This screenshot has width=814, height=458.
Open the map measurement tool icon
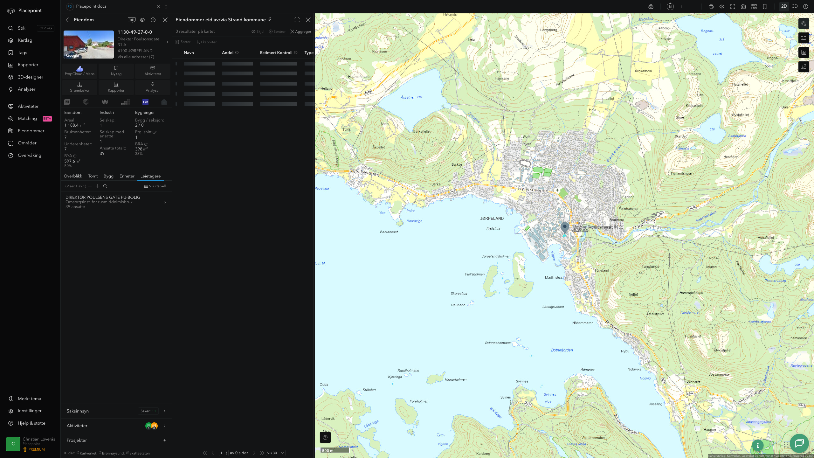[x=804, y=38]
